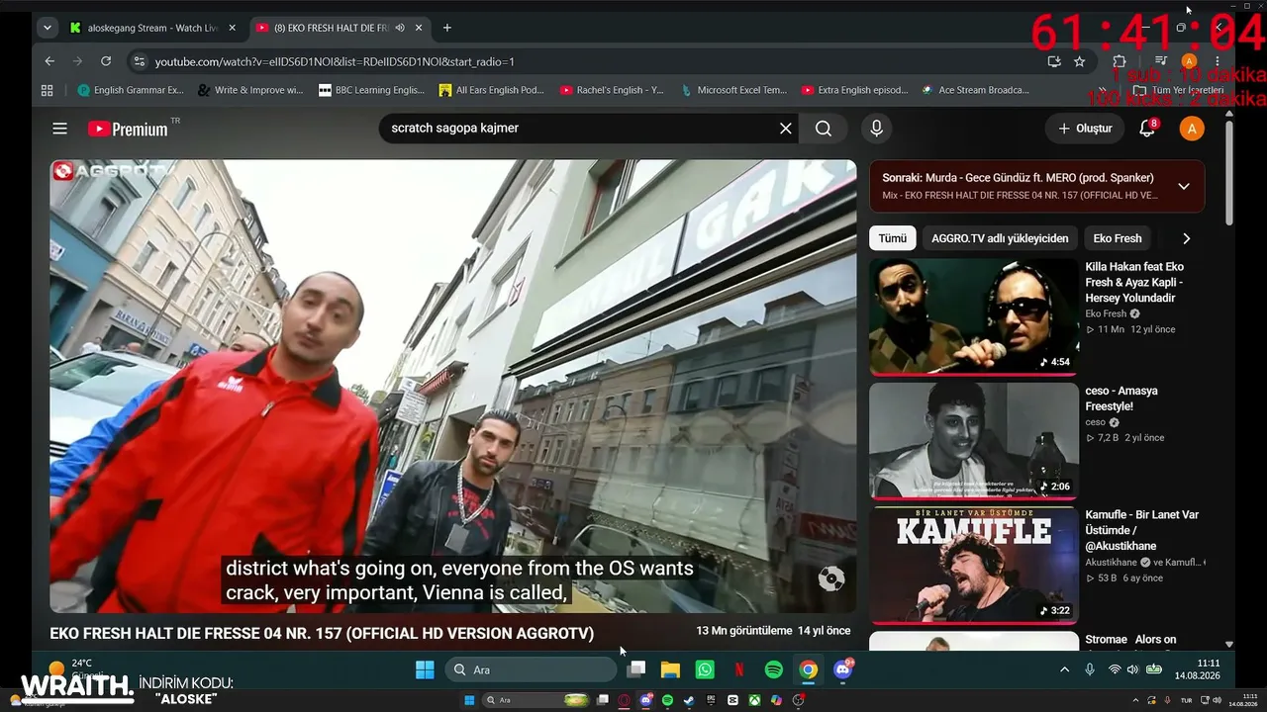Open ceso Amasya Freestyle thumbnail
The width and height of the screenshot is (1267, 712).
[x=974, y=440]
